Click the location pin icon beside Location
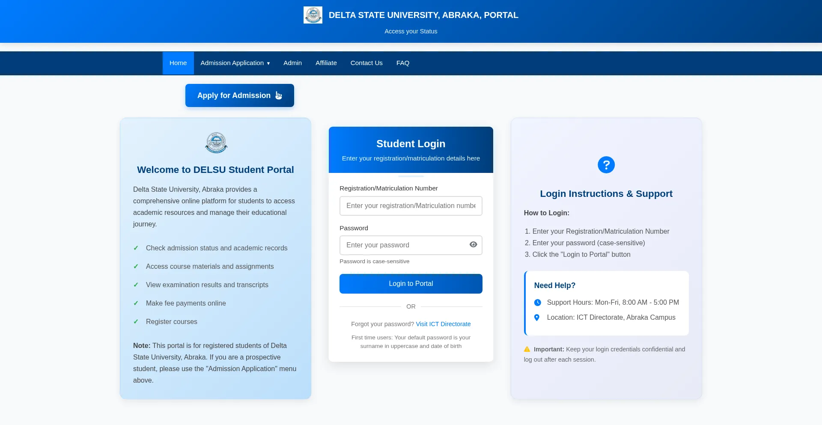The width and height of the screenshot is (822, 425). pyautogui.click(x=537, y=318)
